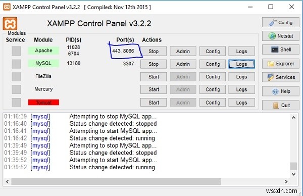The height and width of the screenshot is (196, 303).
Task: Select the 01:39:52 'running' log line
Action: point(80,167)
